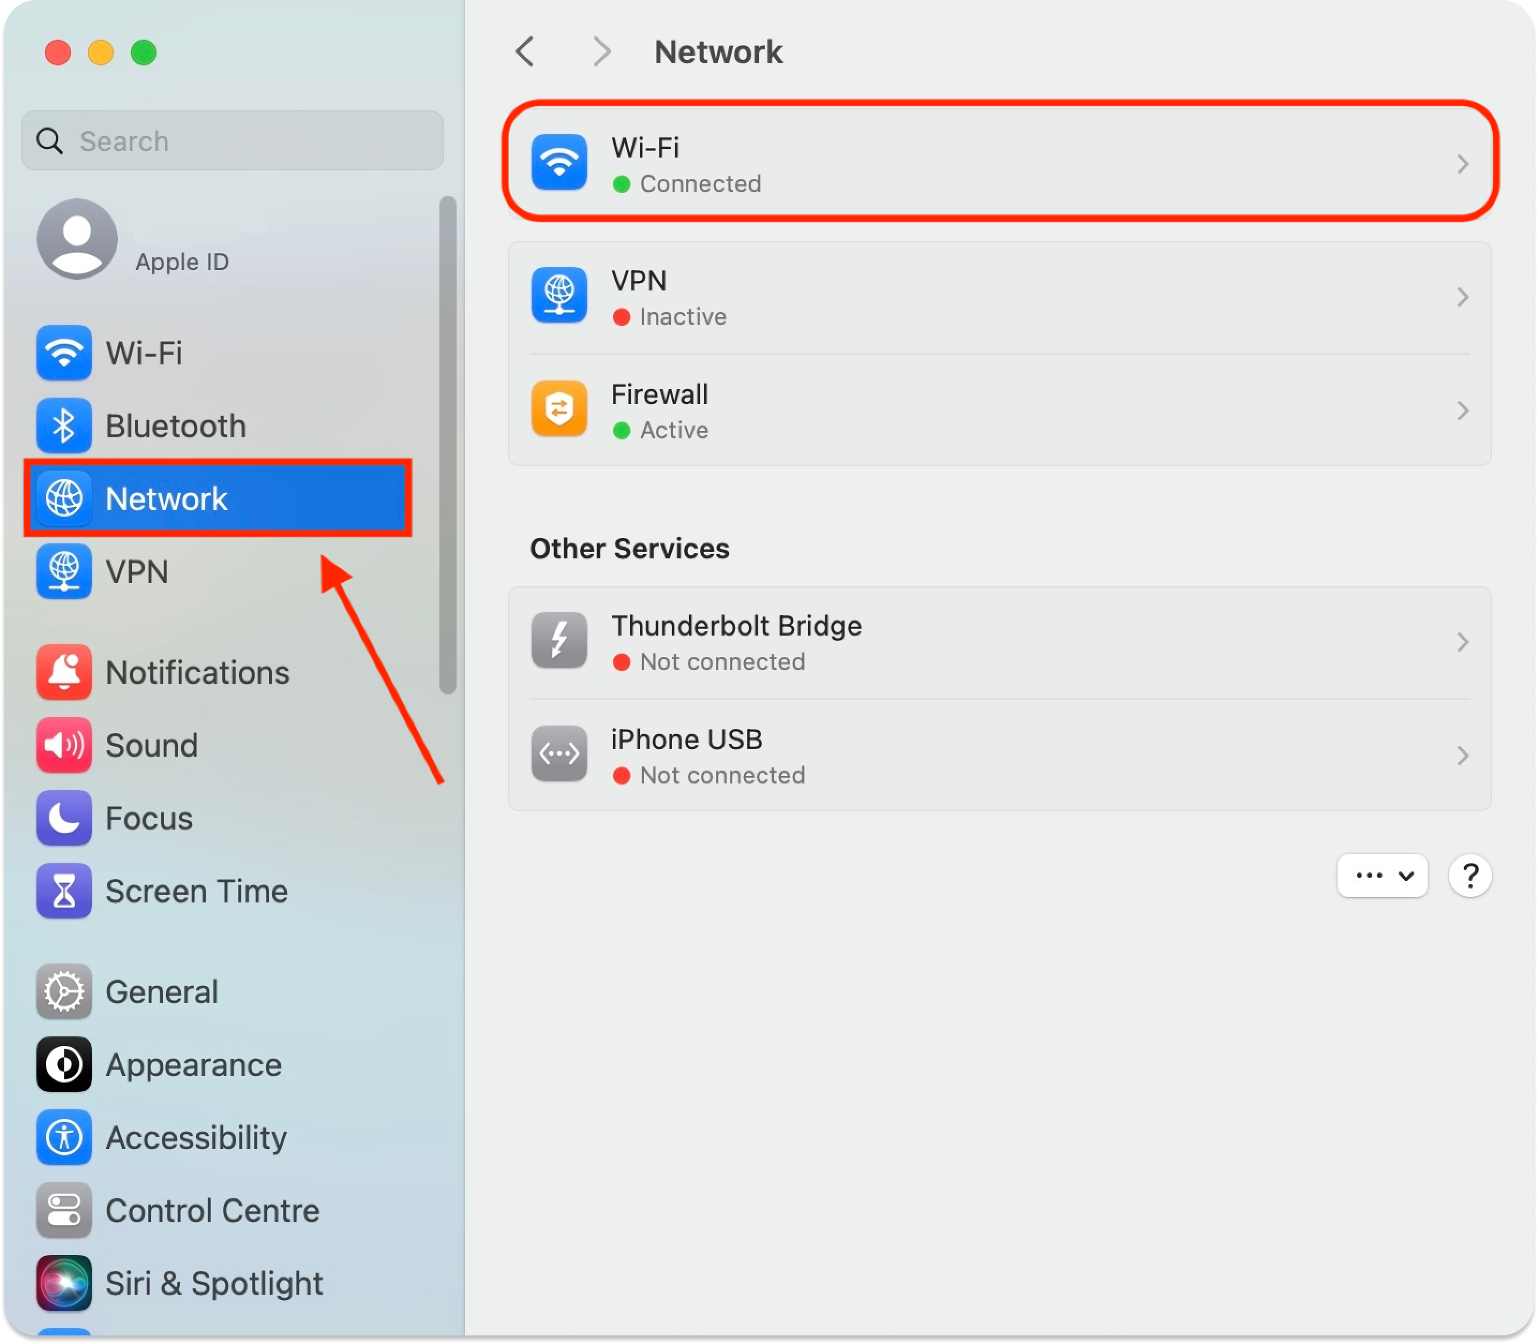Click the Siri & Spotlight icon
1538x1344 pixels.
pos(64,1283)
